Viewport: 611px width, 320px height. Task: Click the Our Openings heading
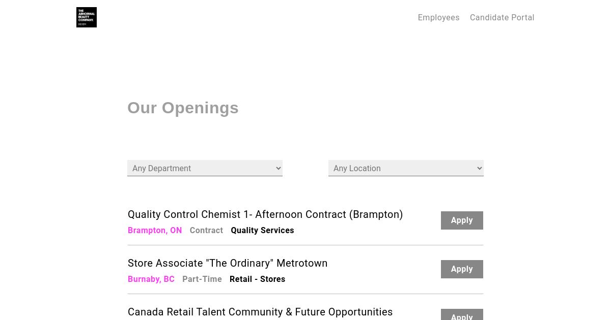click(x=183, y=108)
